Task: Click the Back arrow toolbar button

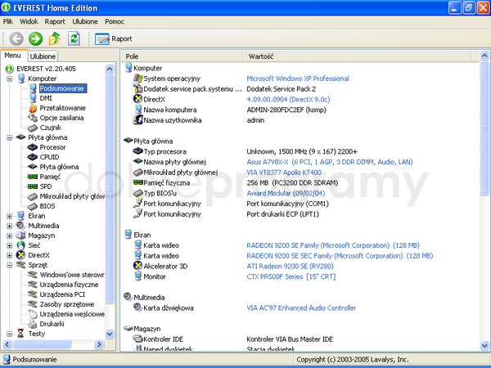Action: point(16,38)
